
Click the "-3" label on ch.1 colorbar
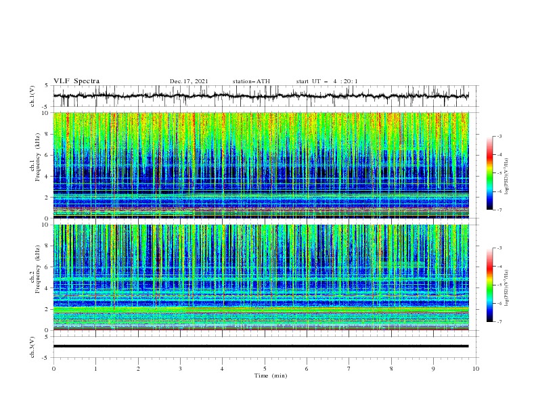tap(499, 136)
